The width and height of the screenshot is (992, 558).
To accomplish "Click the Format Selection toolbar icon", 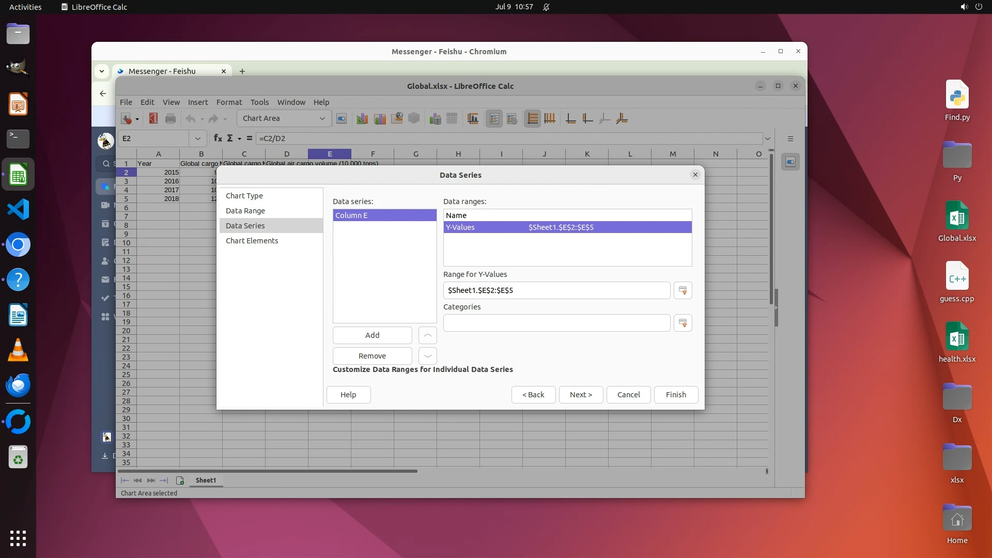I will 342,119.
